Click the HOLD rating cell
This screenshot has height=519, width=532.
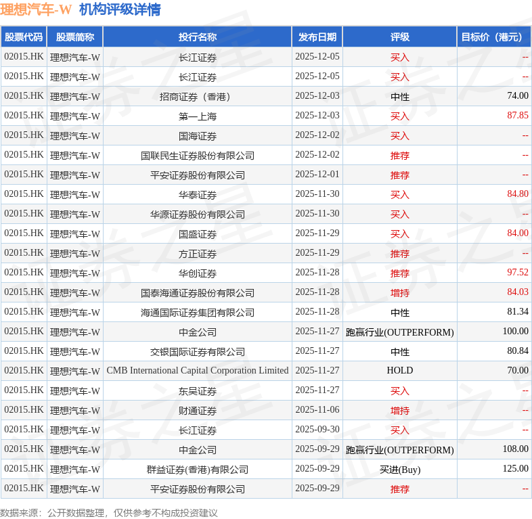[400, 370]
